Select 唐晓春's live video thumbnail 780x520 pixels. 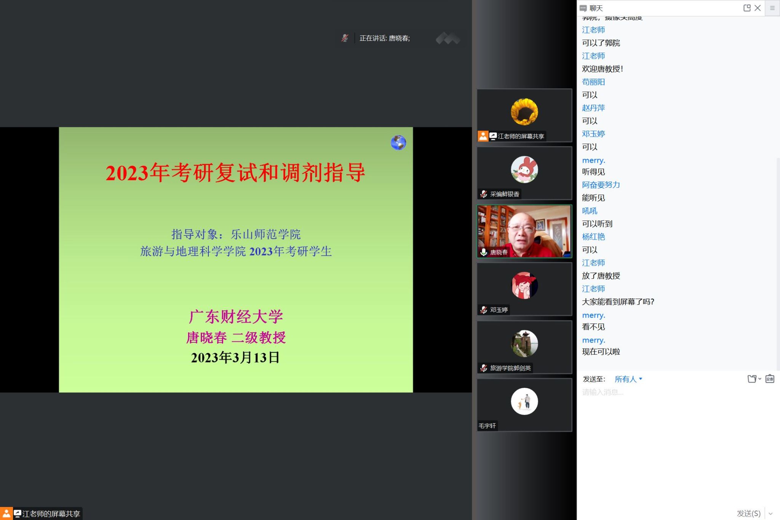[x=524, y=231]
